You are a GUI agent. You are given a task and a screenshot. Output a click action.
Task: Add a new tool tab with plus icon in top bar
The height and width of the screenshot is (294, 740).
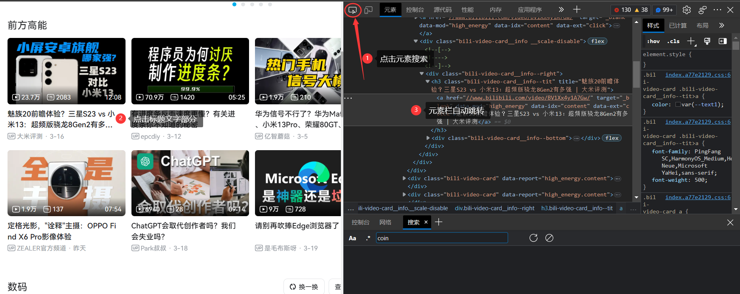click(x=577, y=9)
